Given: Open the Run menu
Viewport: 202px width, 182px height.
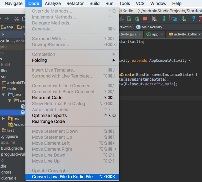Looking at the screenshot, I should tap(109, 3).
